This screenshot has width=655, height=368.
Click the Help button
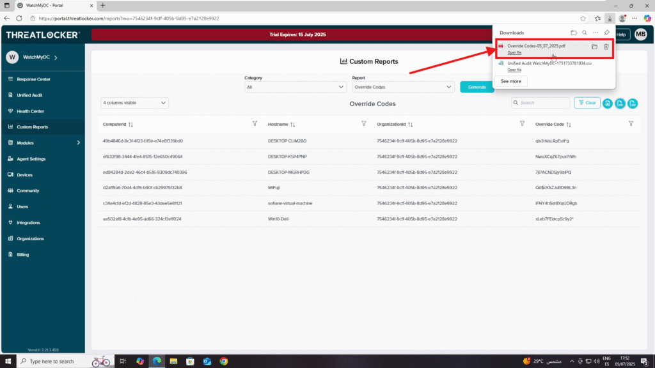621,34
